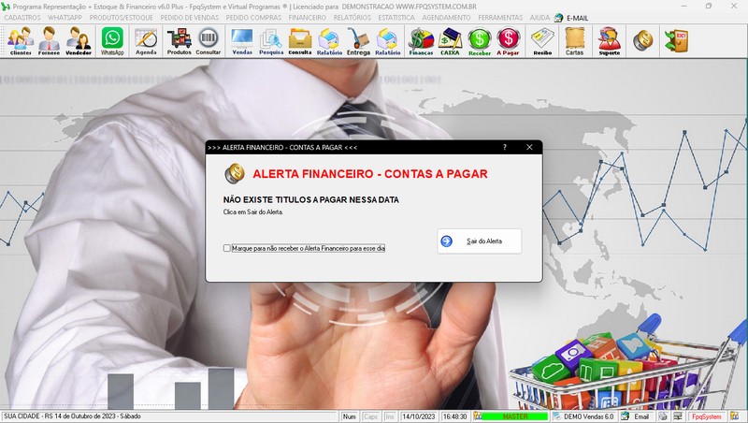Screen dimensions: 748x423
Task: Launch the WhatsApp toolbar icon
Action: (112, 41)
